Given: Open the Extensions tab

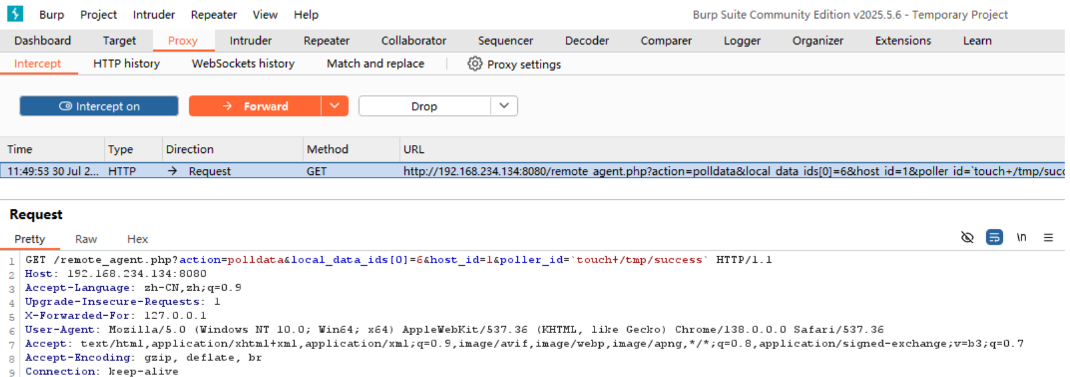Looking at the screenshot, I should [903, 41].
